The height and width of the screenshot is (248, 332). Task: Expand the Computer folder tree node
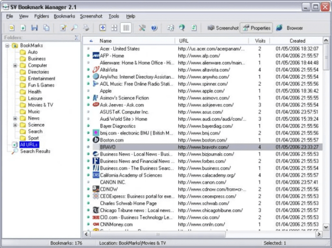pyautogui.click(x=15, y=65)
